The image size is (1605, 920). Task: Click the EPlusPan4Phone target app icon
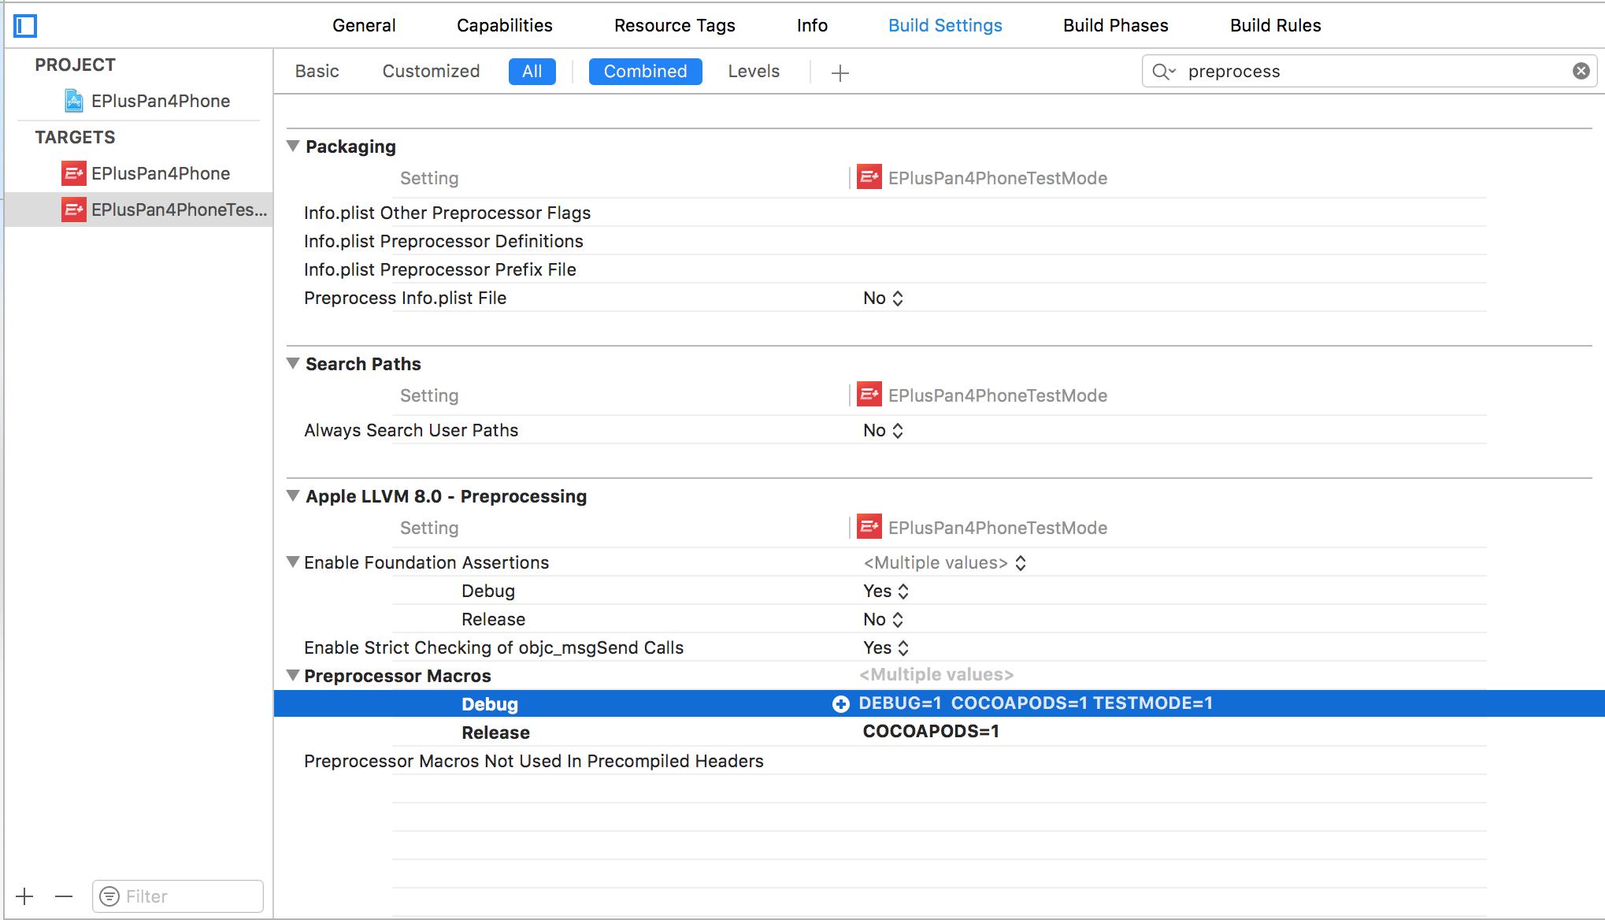[74, 173]
